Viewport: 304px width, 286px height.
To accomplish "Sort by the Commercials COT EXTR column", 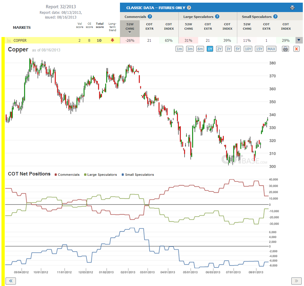I will (x=149, y=26).
